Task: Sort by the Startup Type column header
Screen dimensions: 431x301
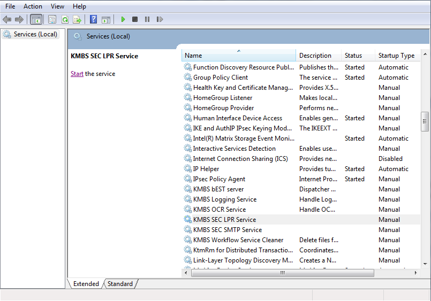Action: (397, 56)
